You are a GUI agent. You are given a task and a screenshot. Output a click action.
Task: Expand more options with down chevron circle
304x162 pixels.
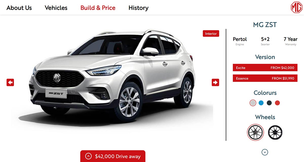[265, 152]
